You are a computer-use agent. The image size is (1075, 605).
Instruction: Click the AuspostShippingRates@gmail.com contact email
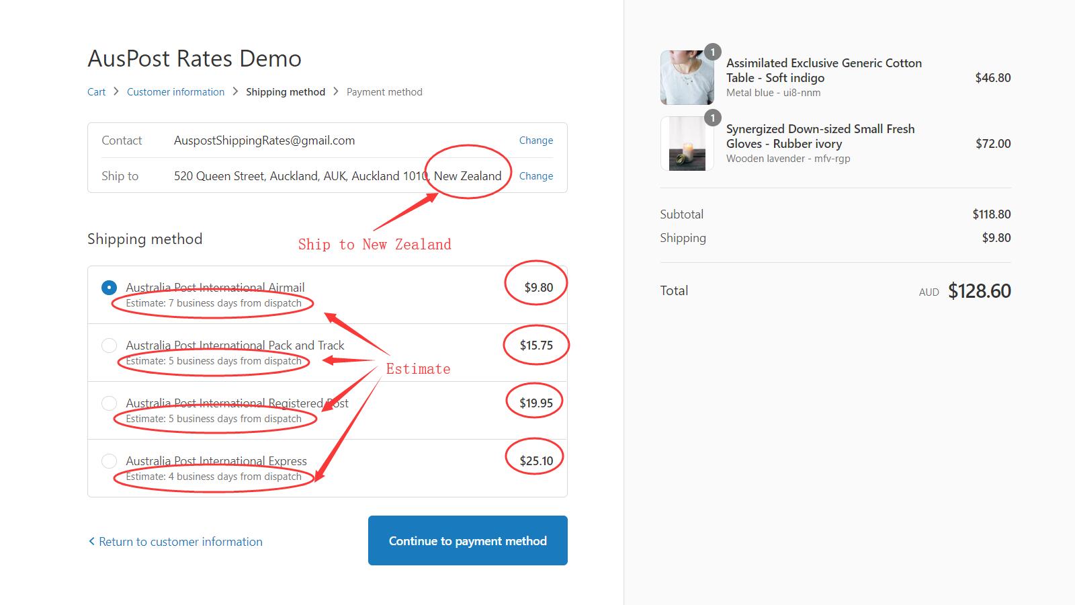(x=264, y=140)
